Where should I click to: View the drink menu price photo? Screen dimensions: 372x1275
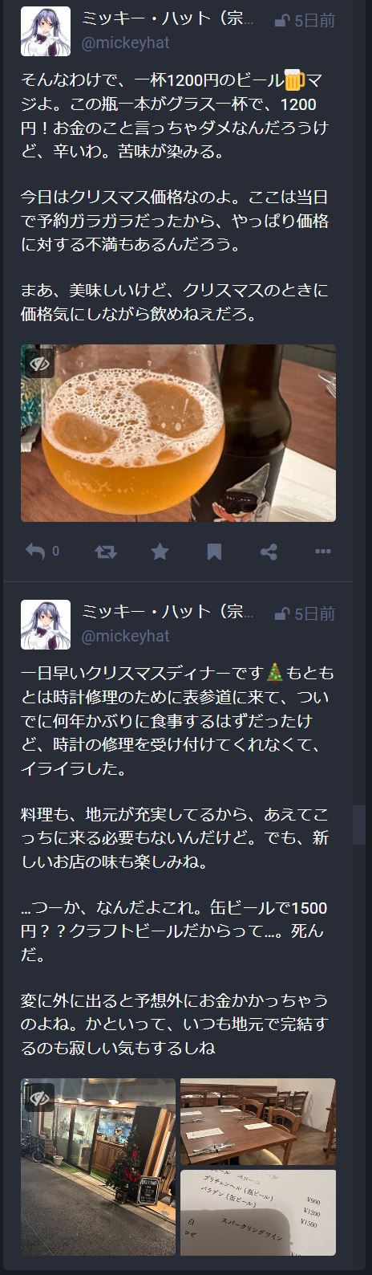258,1212
